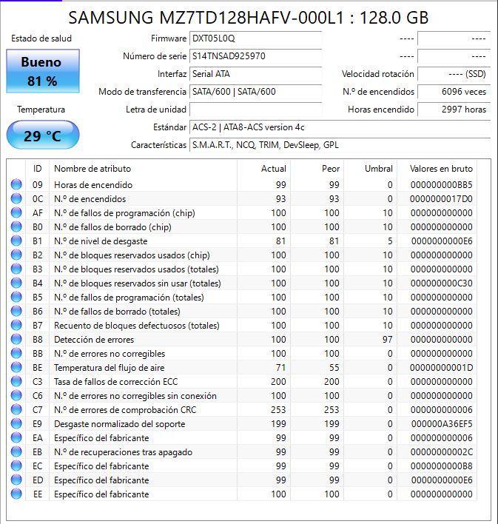498x524 pixels.
Task: Click raw value 000000000C30
Action: tap(441, 283)
